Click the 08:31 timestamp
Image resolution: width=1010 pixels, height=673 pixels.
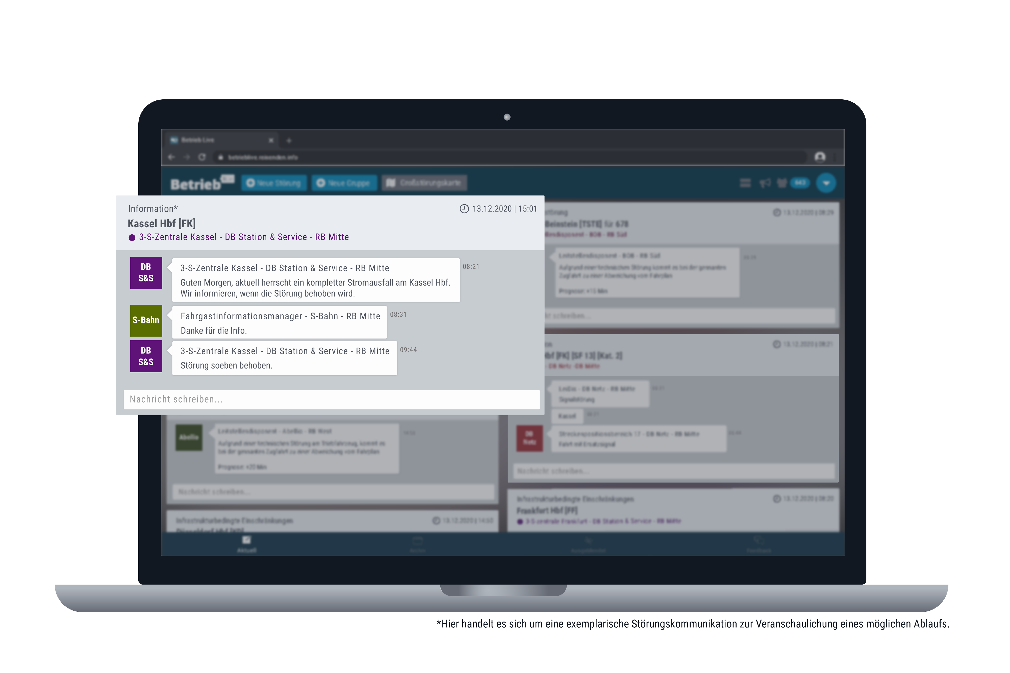click(398, 315)
